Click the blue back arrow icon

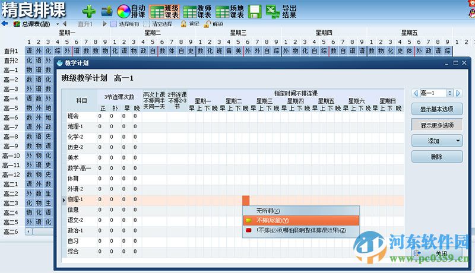point(5,24)
